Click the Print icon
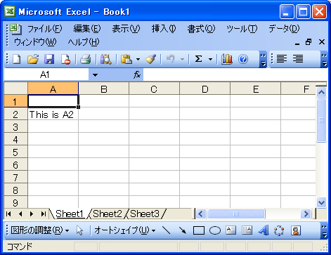 [x=85, y=59]
